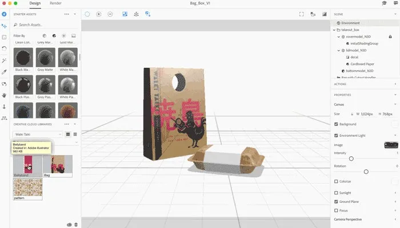Open Creative Cloud Libraries more options menu
Image resolution: width=400 pixels, height=228 pixels.
click(x=67, y=124)
